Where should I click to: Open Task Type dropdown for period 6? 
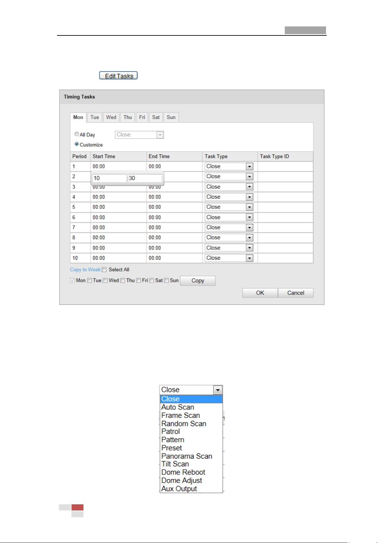tap(229, 217)
